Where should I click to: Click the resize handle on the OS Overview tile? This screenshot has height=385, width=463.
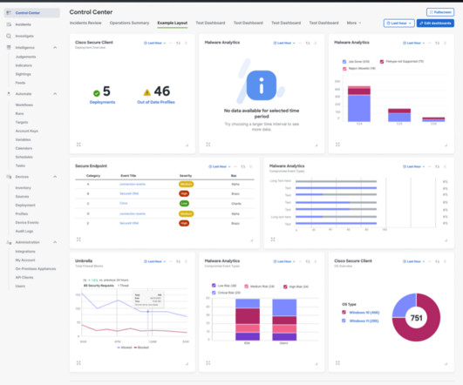pyautogui.click(x=446, y=364)
